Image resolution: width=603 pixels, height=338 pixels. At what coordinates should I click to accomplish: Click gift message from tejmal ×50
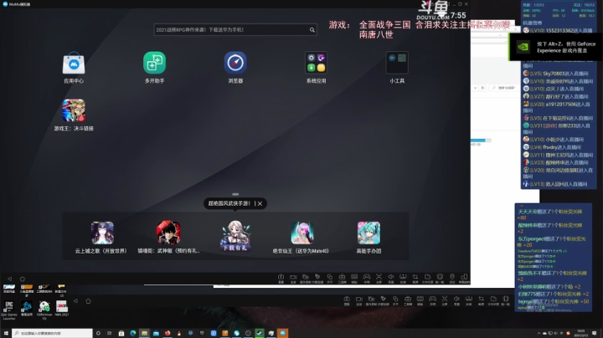[x=553, y=301]
